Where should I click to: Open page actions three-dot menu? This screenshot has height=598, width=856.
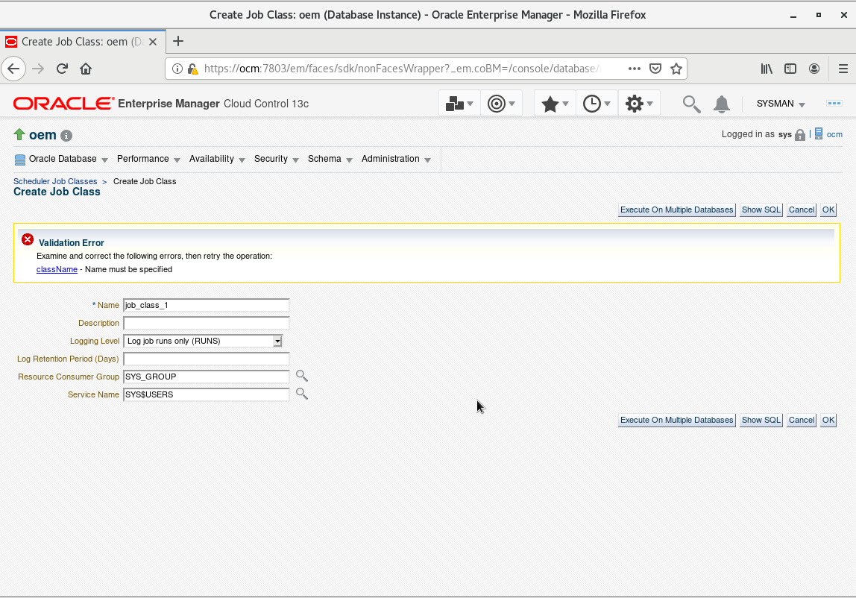pos(635,69)
